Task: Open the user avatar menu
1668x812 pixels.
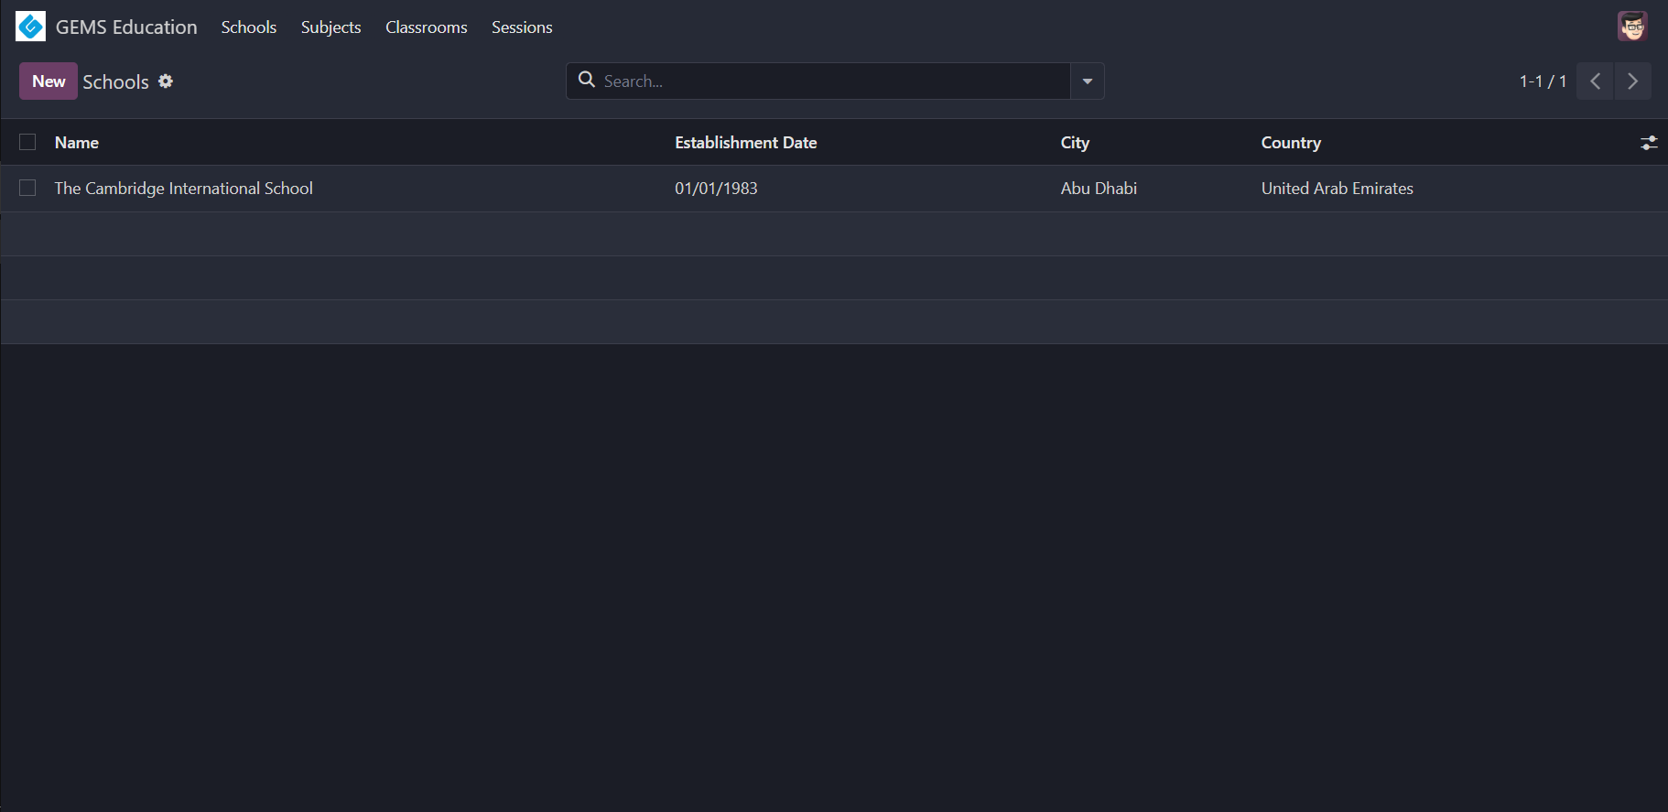Action: [1634, 26]
